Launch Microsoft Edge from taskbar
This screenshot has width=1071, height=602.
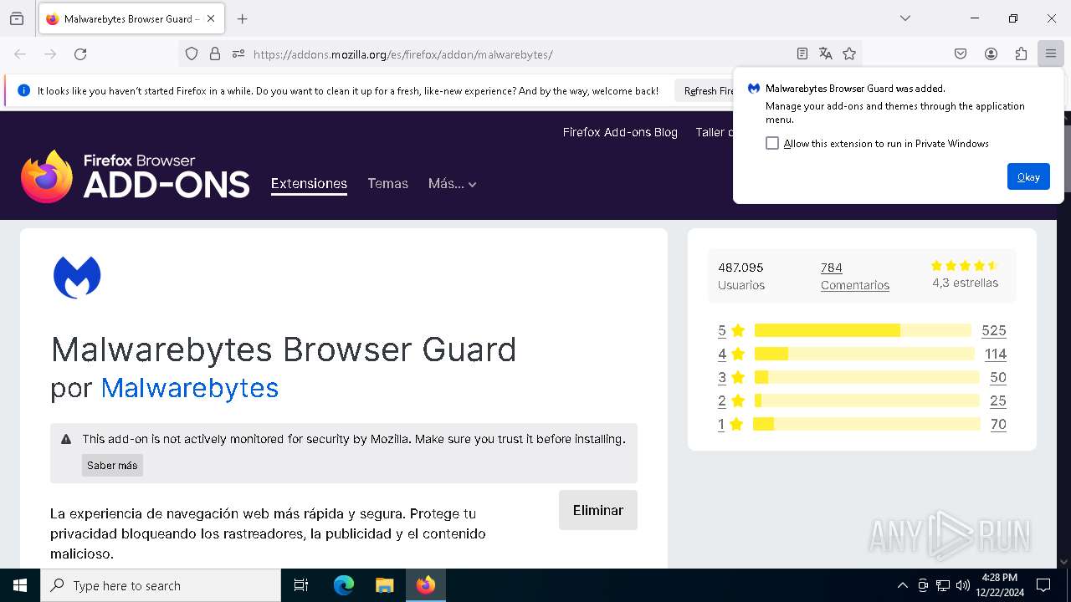344,585
